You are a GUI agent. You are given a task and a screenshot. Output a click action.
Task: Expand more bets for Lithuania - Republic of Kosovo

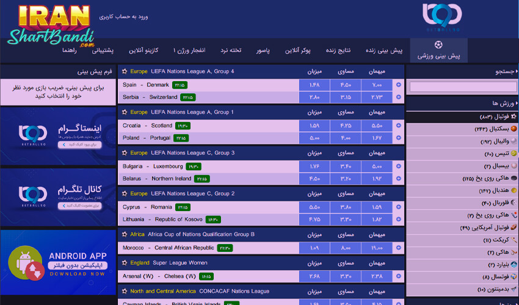[x=399, y=219]
